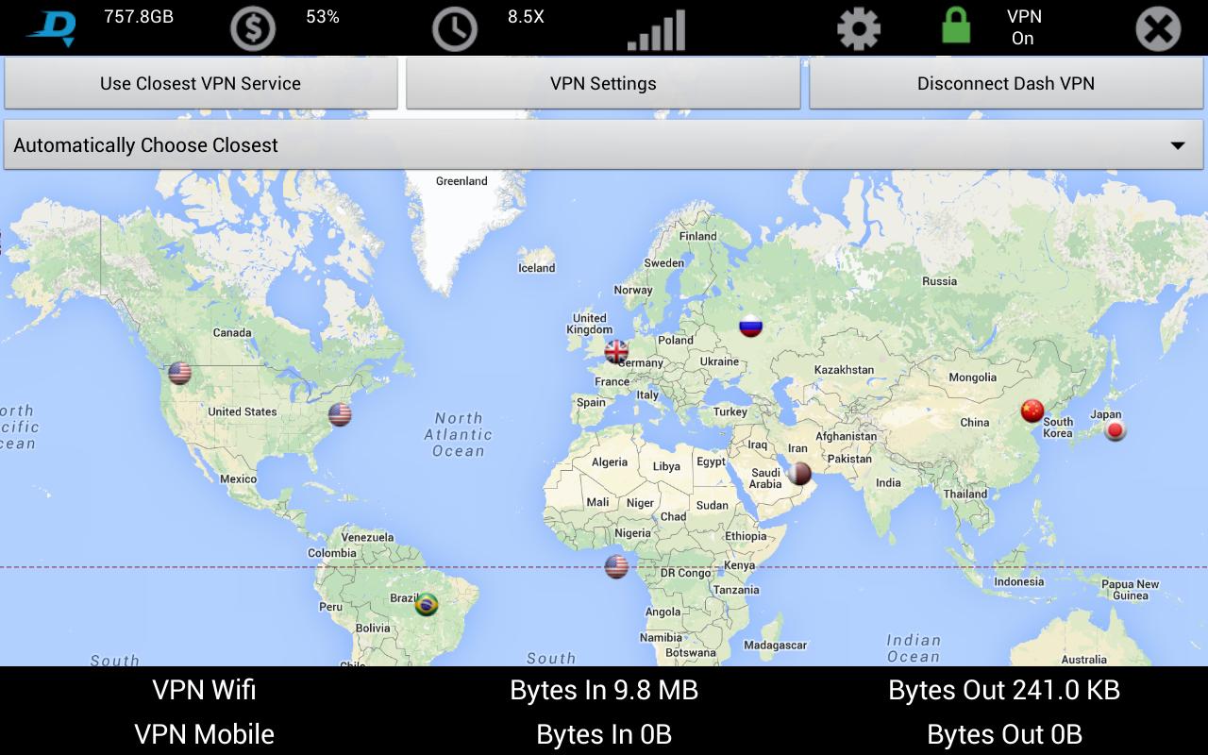Viewport: 1208px width, 755px height.
Task: Click the Ethiopia label on map
Action: tap(747, 536)
